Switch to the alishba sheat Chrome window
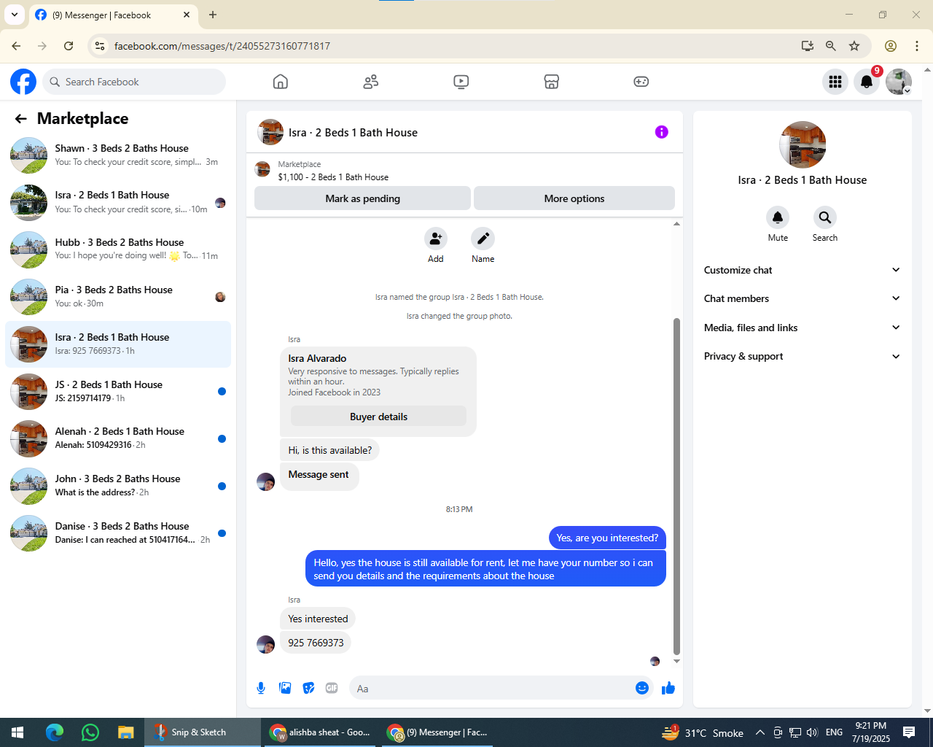The width and height of the screenshot is (933, 747). point(320,732)
